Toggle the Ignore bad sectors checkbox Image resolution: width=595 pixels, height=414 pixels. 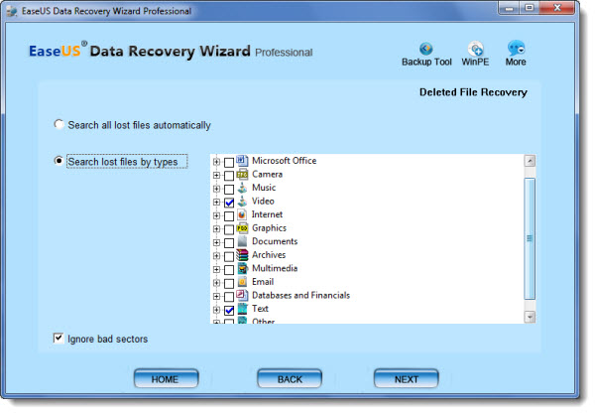[59, 338]
